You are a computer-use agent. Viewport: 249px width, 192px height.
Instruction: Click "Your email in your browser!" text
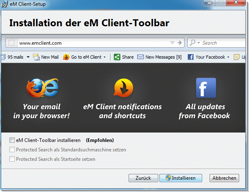pos(41,111)
